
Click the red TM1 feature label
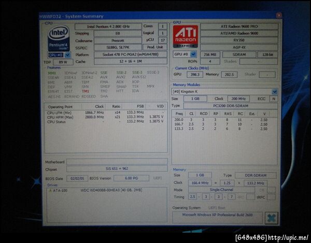86,91
